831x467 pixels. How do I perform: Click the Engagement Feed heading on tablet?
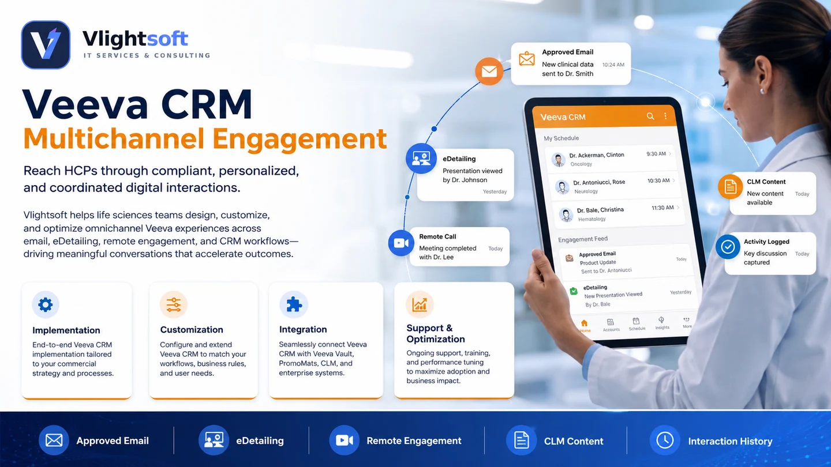click(x=583, y=239)
